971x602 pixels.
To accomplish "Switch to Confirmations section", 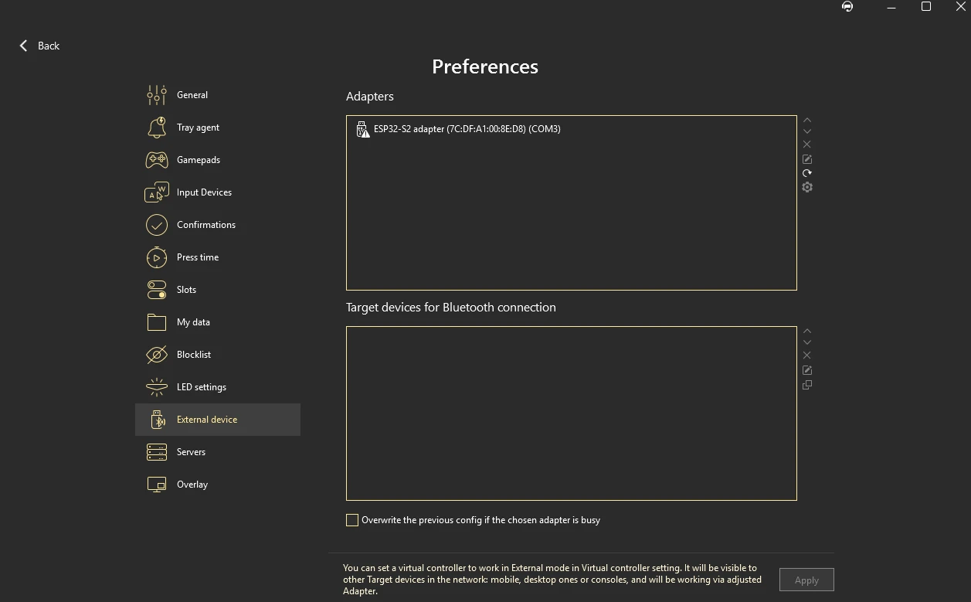I will pyautogui.click(x=217, y=225).
